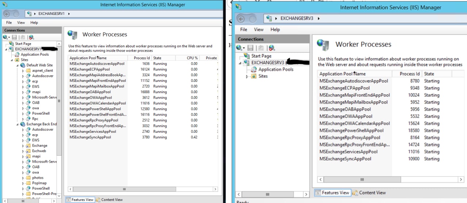Click the back arrow in EXCHANGESRV1 window
This screenshot has width=467, height=203.
pyautogui.click(x=7, y=14)
